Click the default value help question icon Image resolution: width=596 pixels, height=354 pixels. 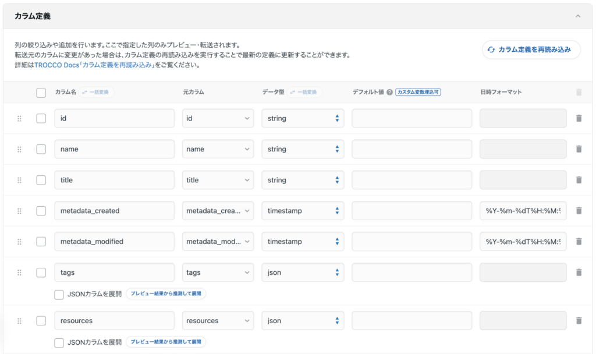389,92
